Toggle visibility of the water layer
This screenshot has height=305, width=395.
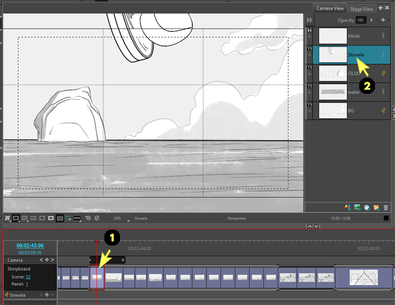click(309, 86)
